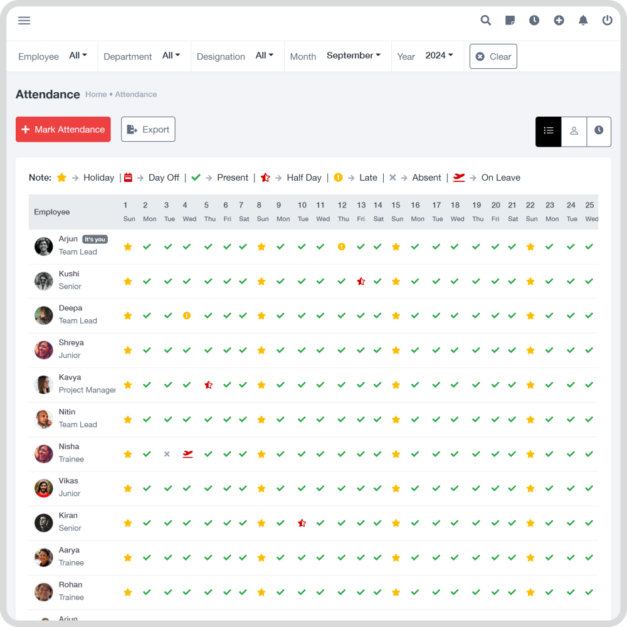The height and width of the screenshot is (627, 627).
Task: Click Nisha's on leave icon on day 4
Action: tap(187, 454)
